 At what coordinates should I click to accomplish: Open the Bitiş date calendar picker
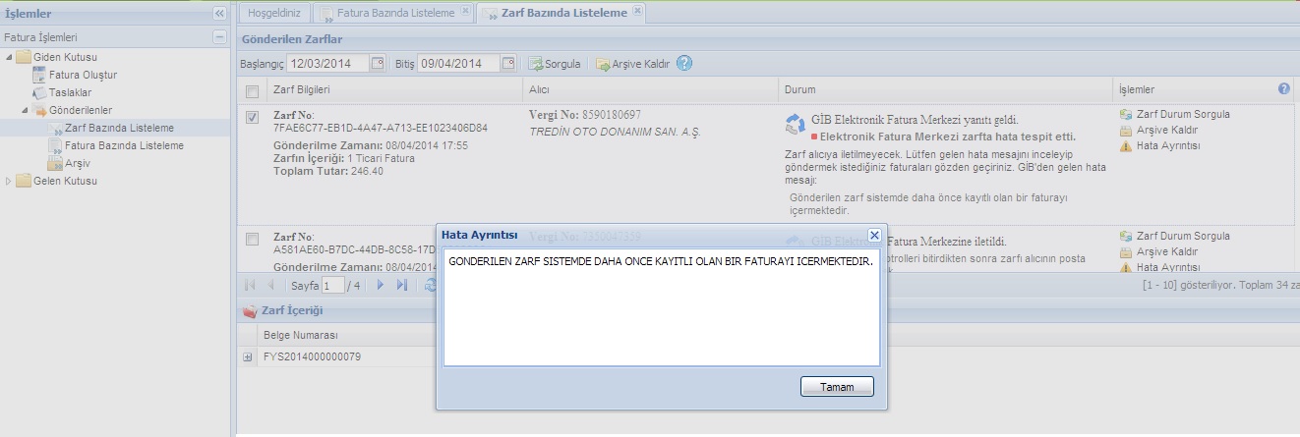click(x=508, y=64)
